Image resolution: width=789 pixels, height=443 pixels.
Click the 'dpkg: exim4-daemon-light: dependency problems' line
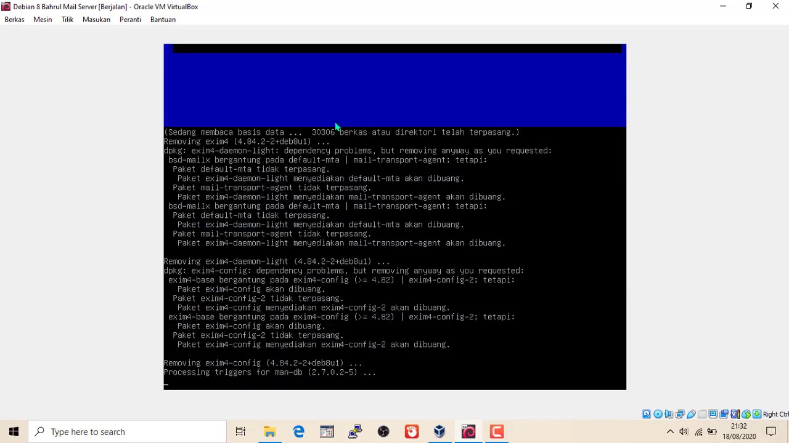[358, 151]
